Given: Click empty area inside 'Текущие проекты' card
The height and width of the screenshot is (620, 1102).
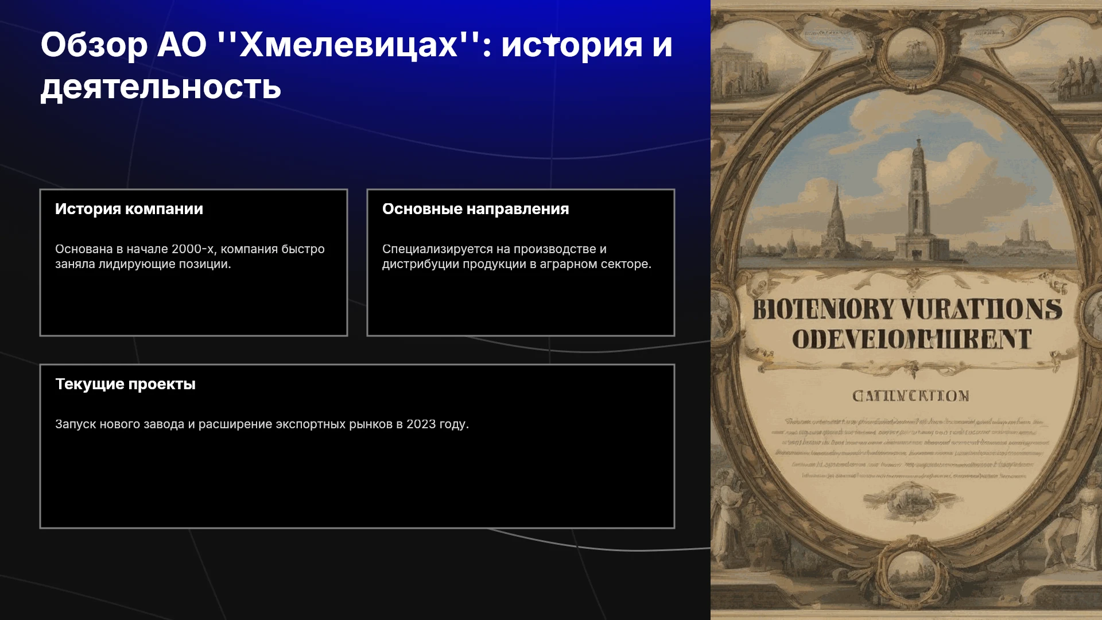Looking at the screenshot, I should (x=357, y=480).
